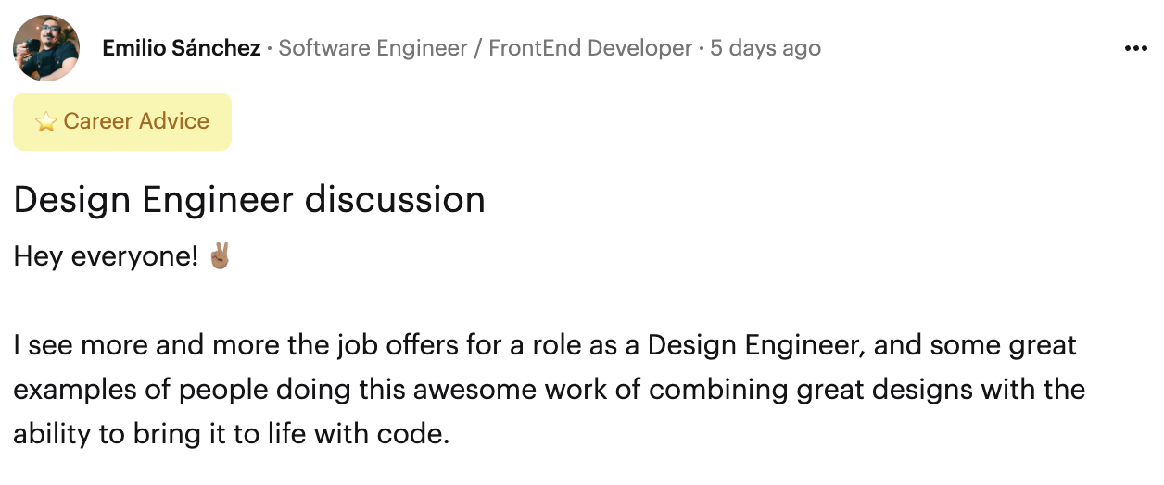Open Emilio Sánchez's profile avatar

(46, 48)
